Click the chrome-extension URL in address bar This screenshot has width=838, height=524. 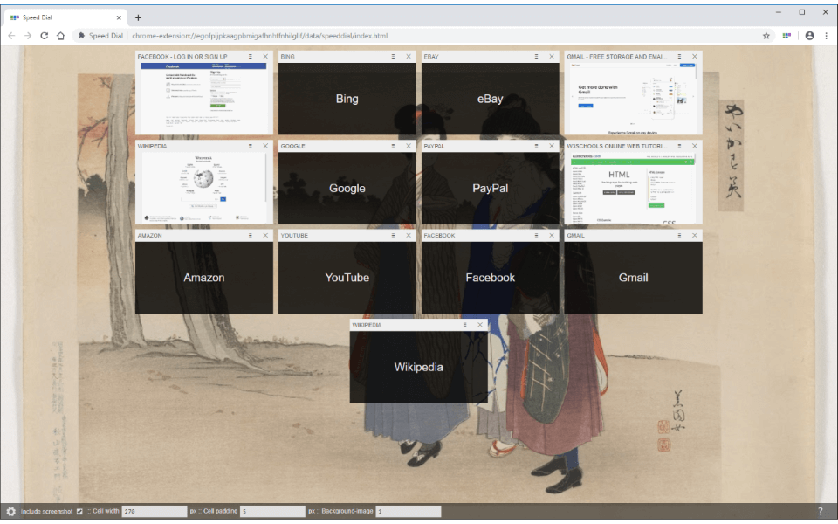260,36
